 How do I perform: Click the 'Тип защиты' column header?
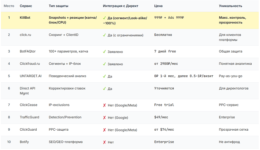pos(59,6)
